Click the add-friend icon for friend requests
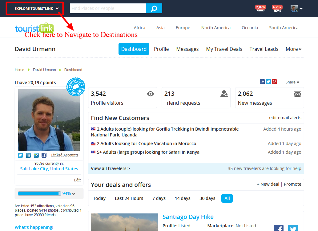The image size is (318, 231). pos(224,94)
